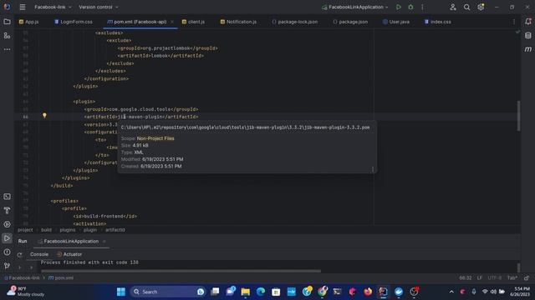Click 'project' breadcrumb
535x300 pixels.
[x=25, y=230]
